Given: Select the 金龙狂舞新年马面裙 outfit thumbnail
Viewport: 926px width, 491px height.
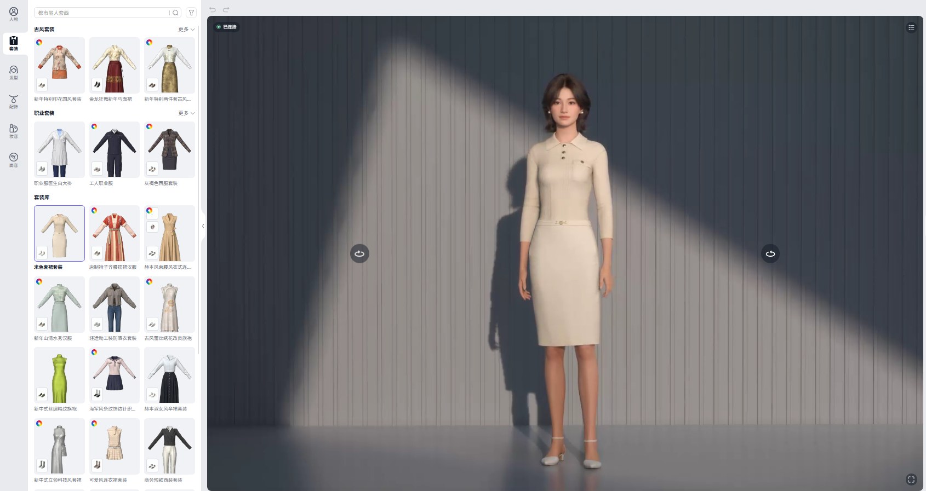Looking at the screenshot, I should tap(115, 65).
